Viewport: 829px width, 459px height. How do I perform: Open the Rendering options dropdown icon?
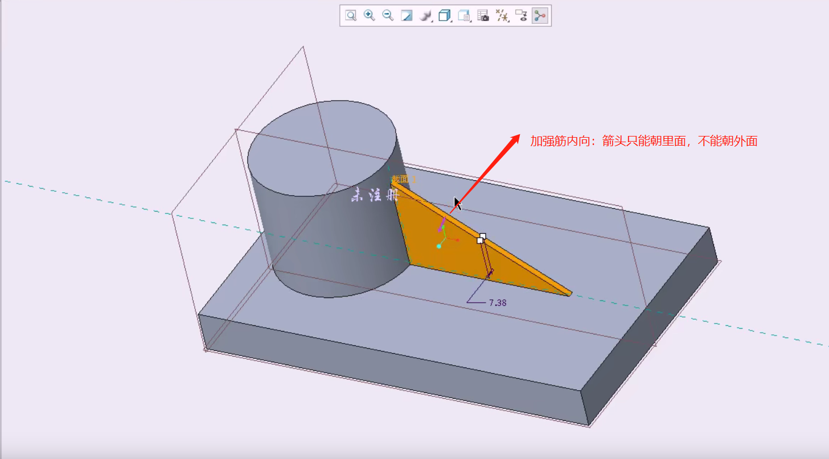(x=425, y=15)
